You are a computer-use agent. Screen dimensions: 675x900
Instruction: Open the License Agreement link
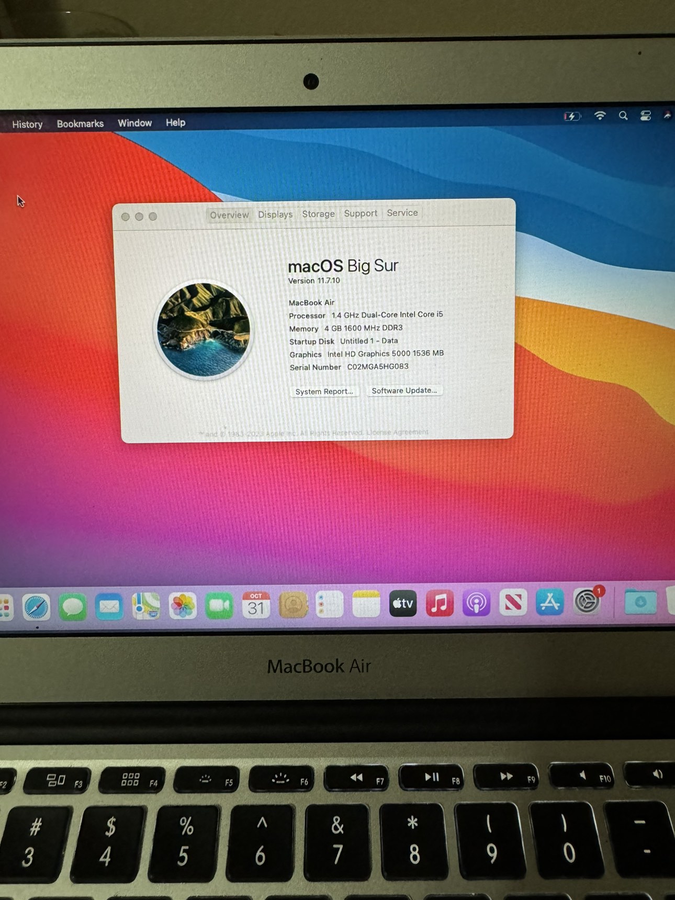[397, 432]
